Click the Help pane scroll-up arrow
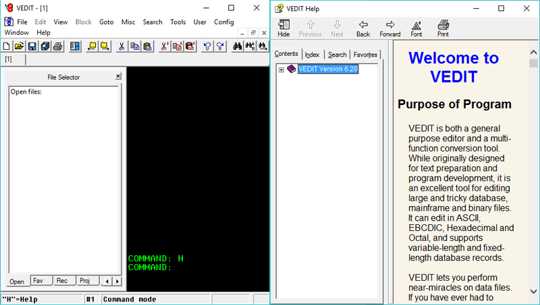 533,53
